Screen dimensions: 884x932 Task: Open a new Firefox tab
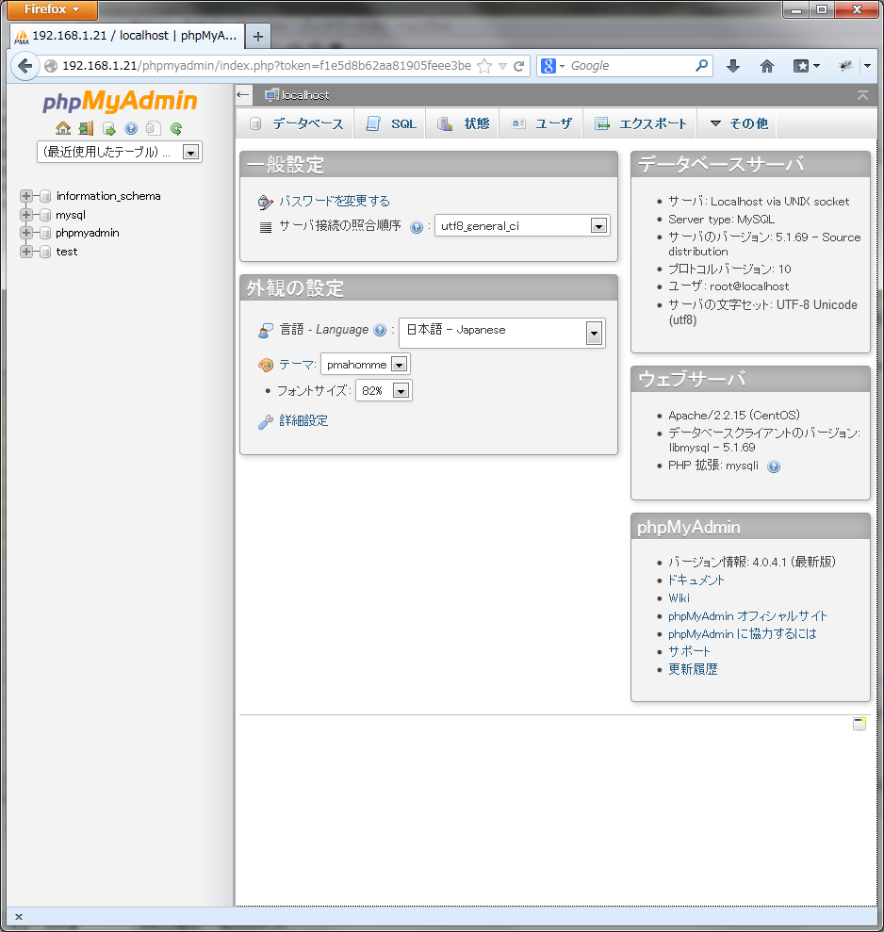[258, 36]
